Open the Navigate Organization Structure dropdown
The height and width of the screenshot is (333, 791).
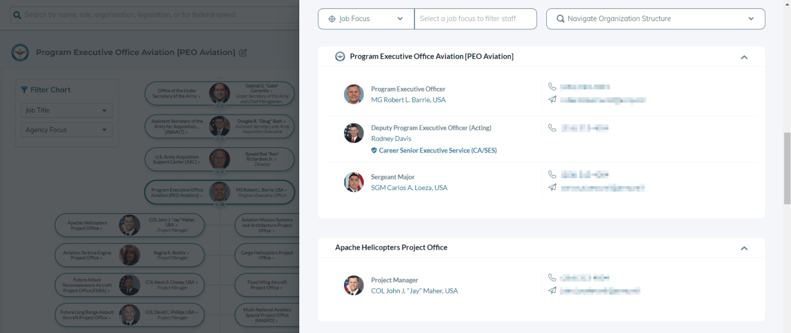751,18
